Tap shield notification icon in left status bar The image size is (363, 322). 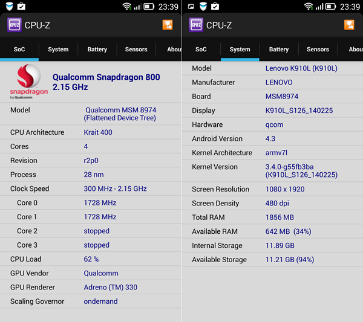tap(10, 7)
